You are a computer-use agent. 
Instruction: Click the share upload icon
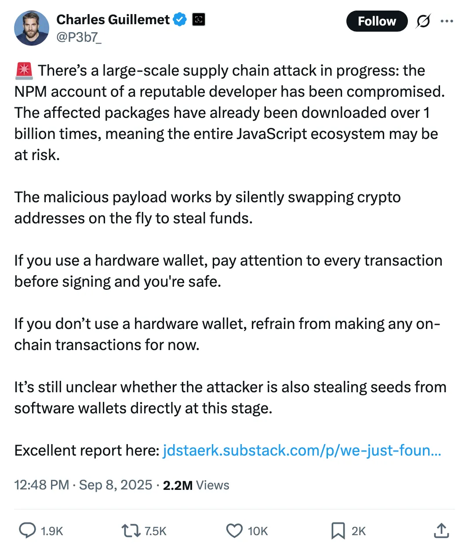click(x=441, y=531)
